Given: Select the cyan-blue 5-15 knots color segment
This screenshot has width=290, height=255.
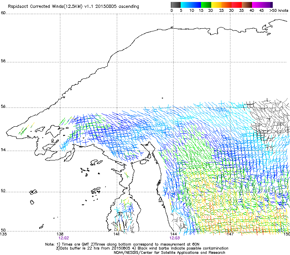Looking at the screenshot, I should tap(191, 5).
